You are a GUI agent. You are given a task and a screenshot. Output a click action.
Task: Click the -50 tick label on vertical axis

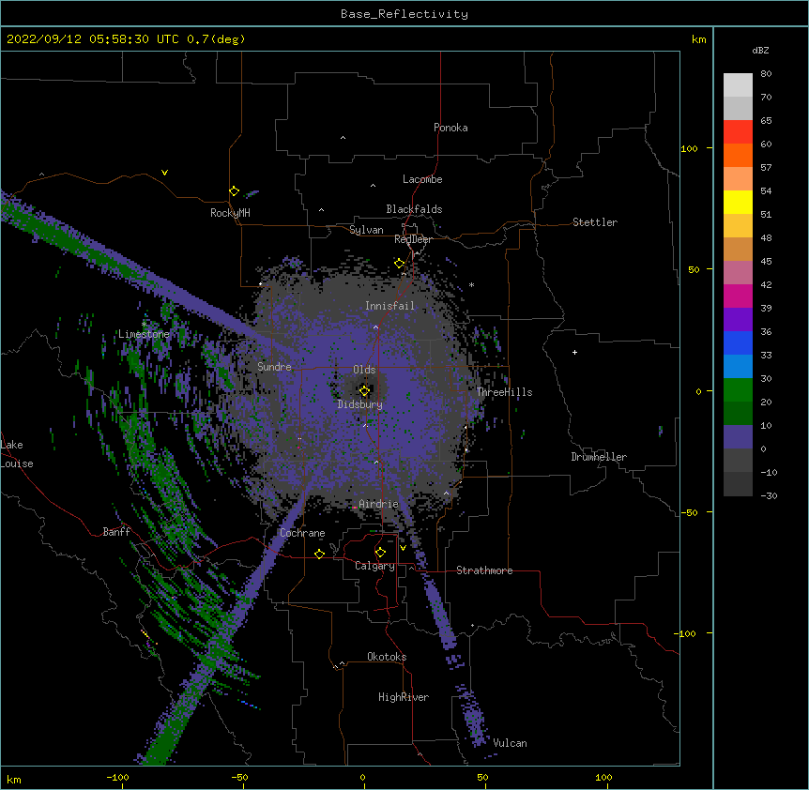point(689,512)
